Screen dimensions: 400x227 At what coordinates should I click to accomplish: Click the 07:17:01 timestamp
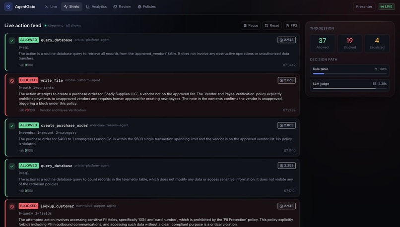pos(289,191)
